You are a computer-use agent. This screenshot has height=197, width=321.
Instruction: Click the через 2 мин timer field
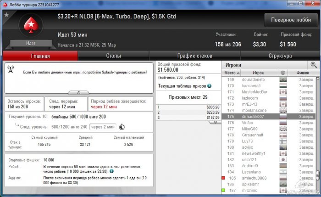click(103, 127)
